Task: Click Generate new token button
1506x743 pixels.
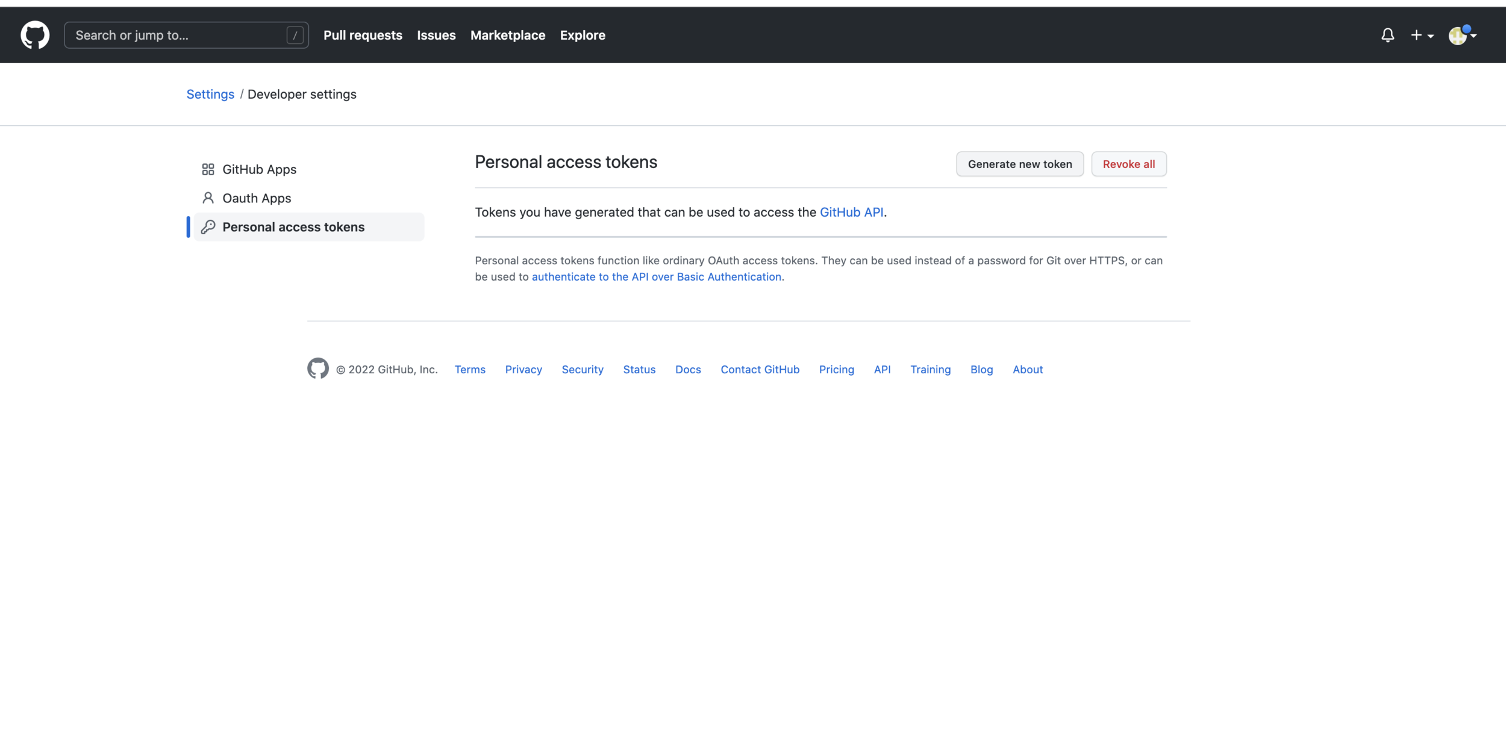Action: click(x=1019, y=164)
